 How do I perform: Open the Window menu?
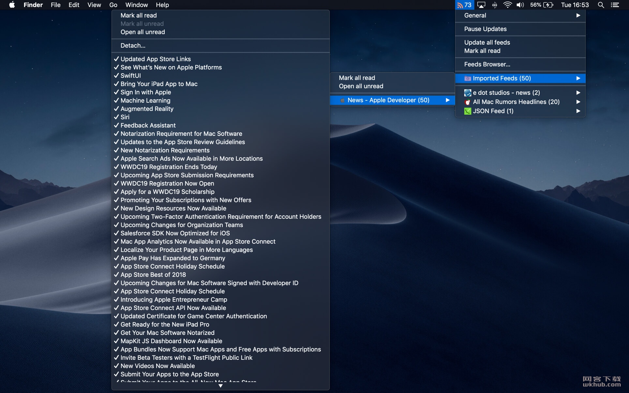click(137, 5)
